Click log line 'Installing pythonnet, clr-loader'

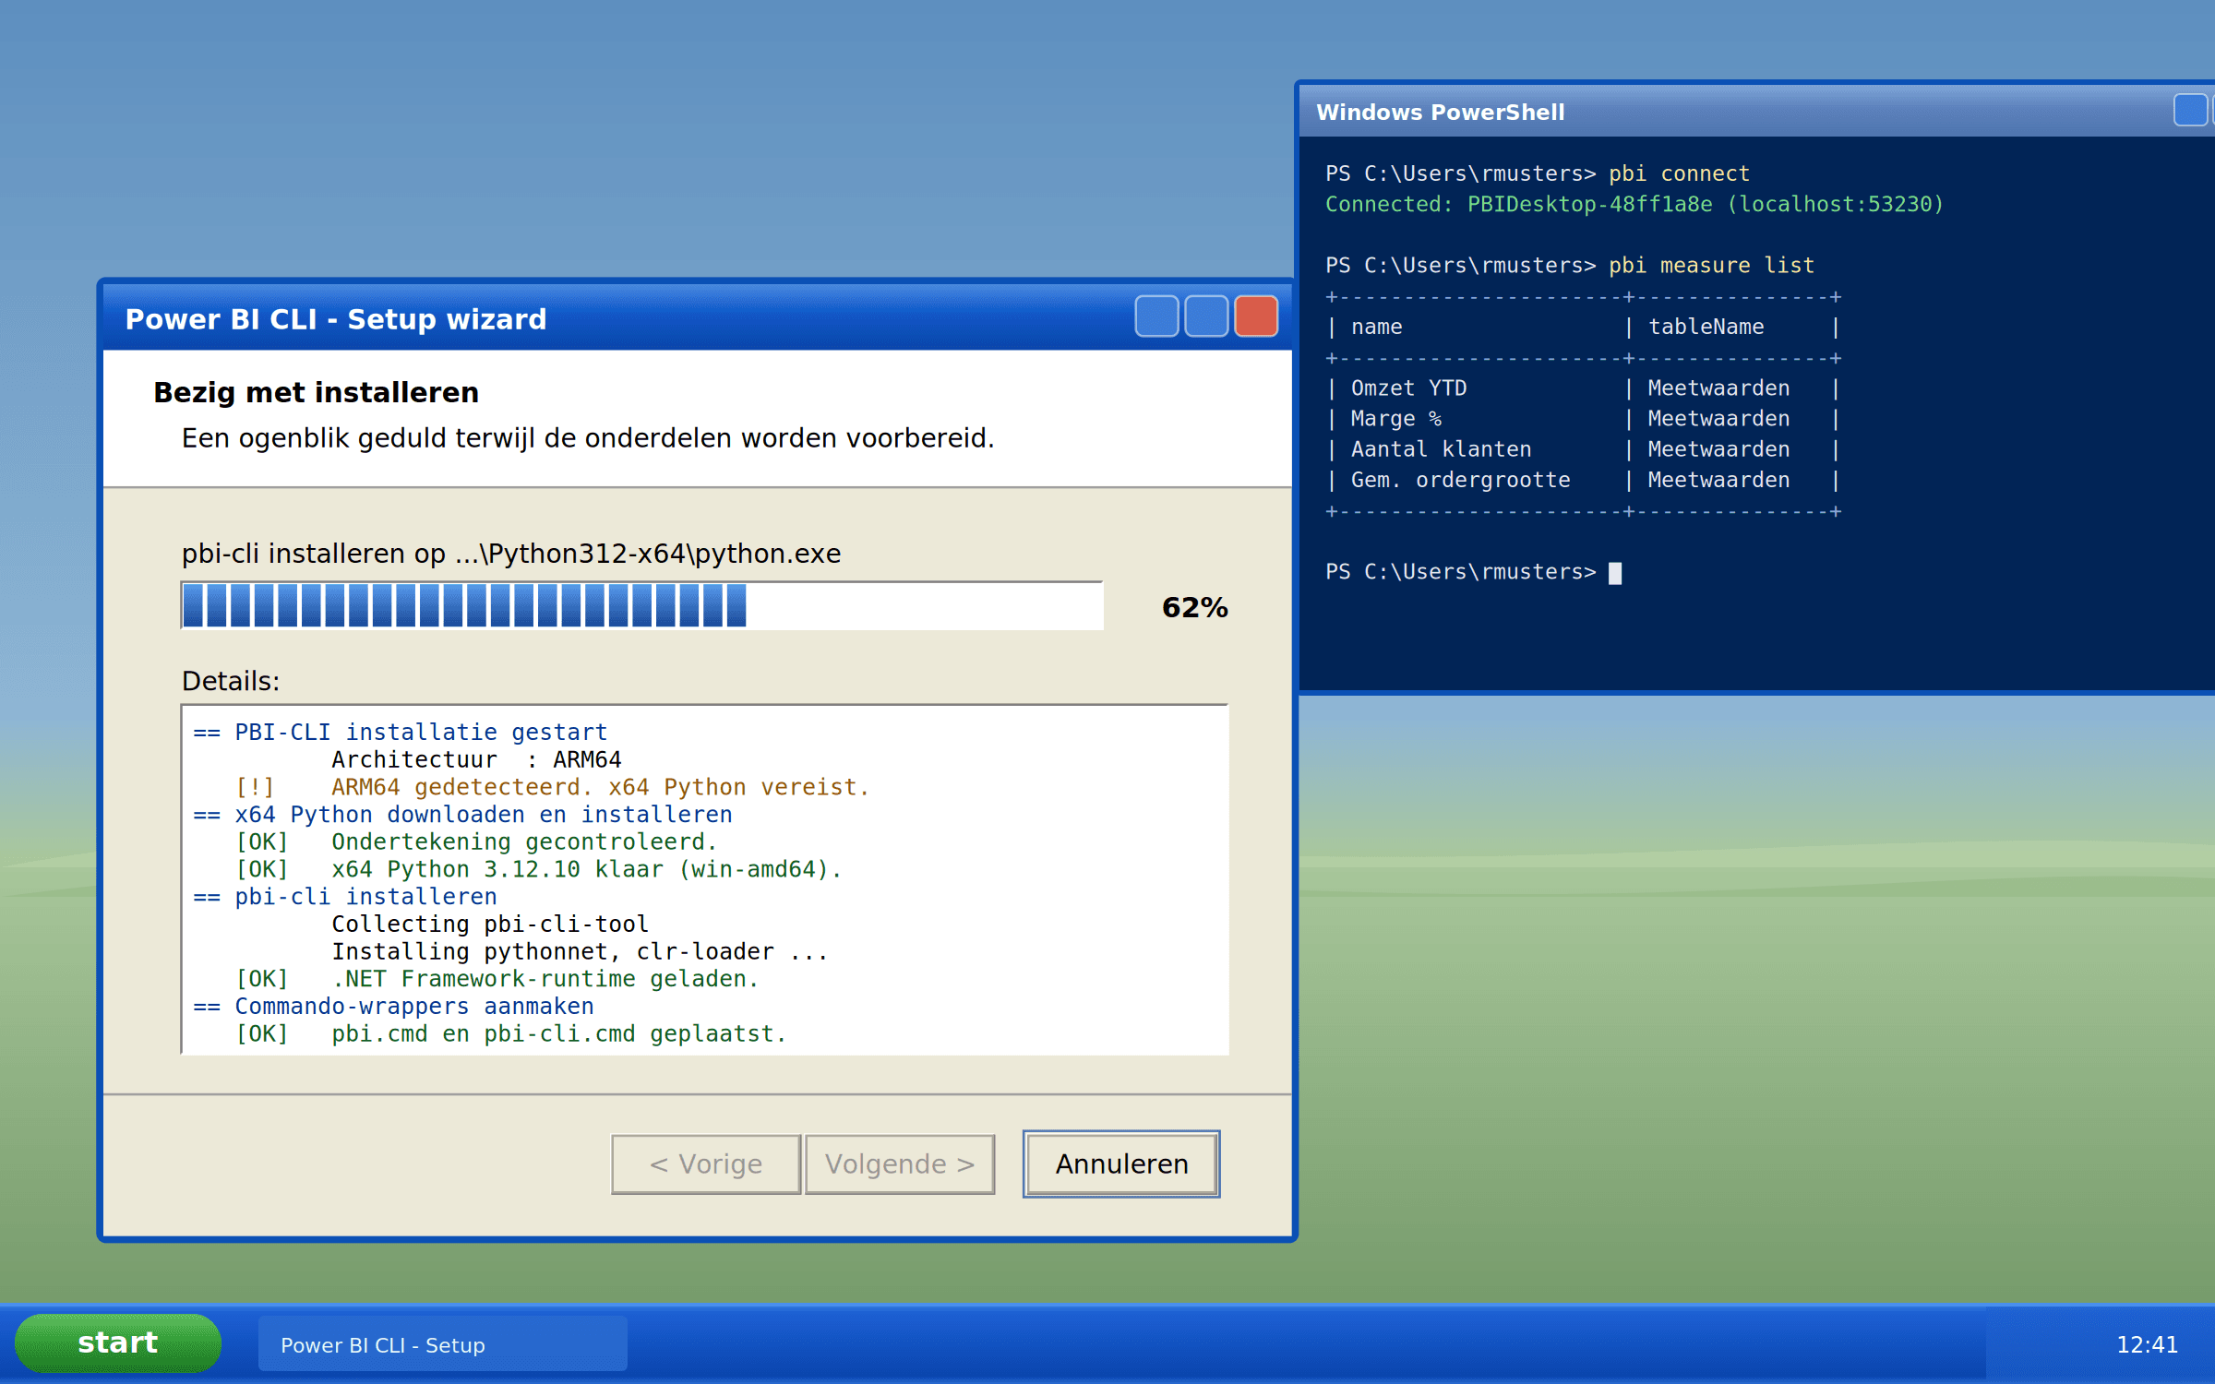580,951
